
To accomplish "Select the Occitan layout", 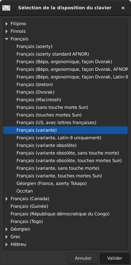I will pyautogui.click(x=65, y=191).
